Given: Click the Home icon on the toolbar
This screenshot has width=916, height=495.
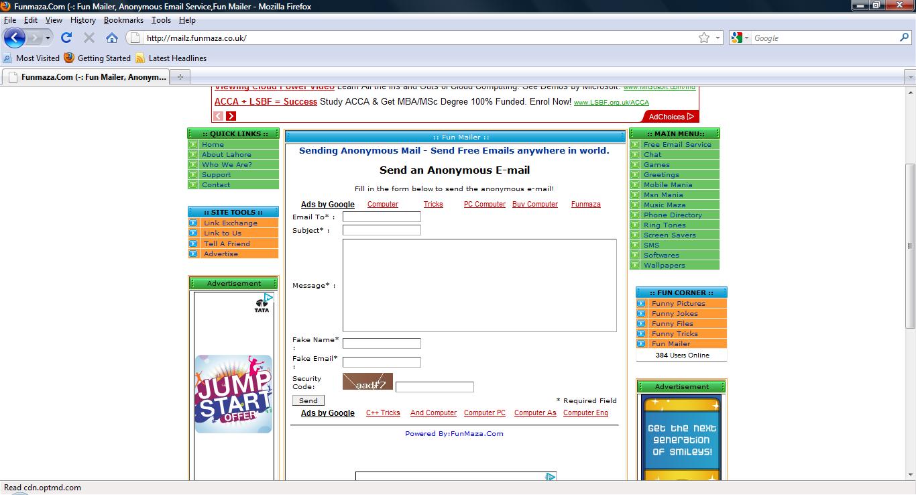Looking at the screenshot, I should pos(111,38).
